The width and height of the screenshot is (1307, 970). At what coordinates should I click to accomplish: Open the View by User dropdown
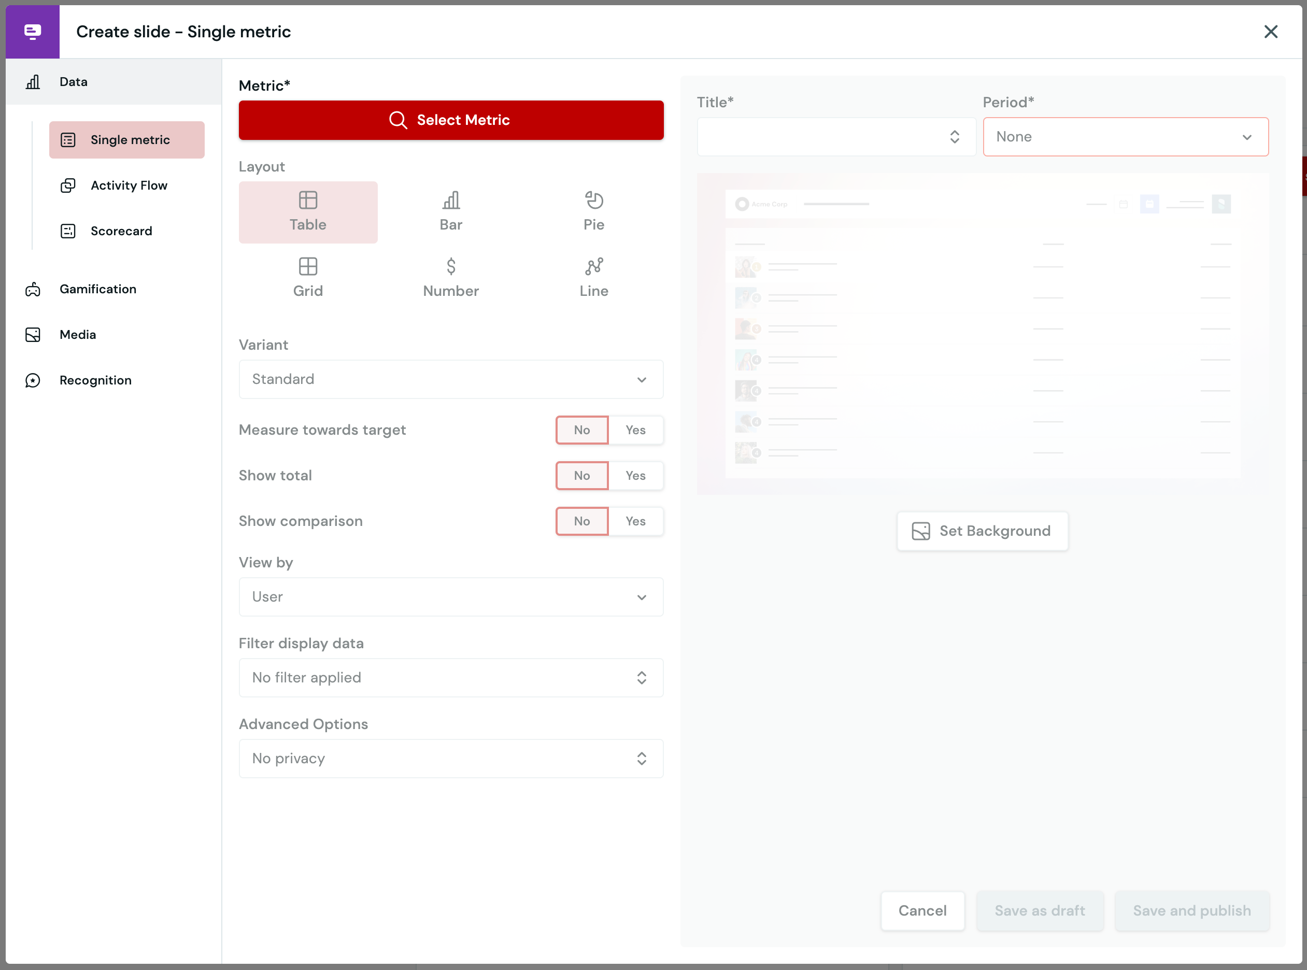tap(450, 596)
